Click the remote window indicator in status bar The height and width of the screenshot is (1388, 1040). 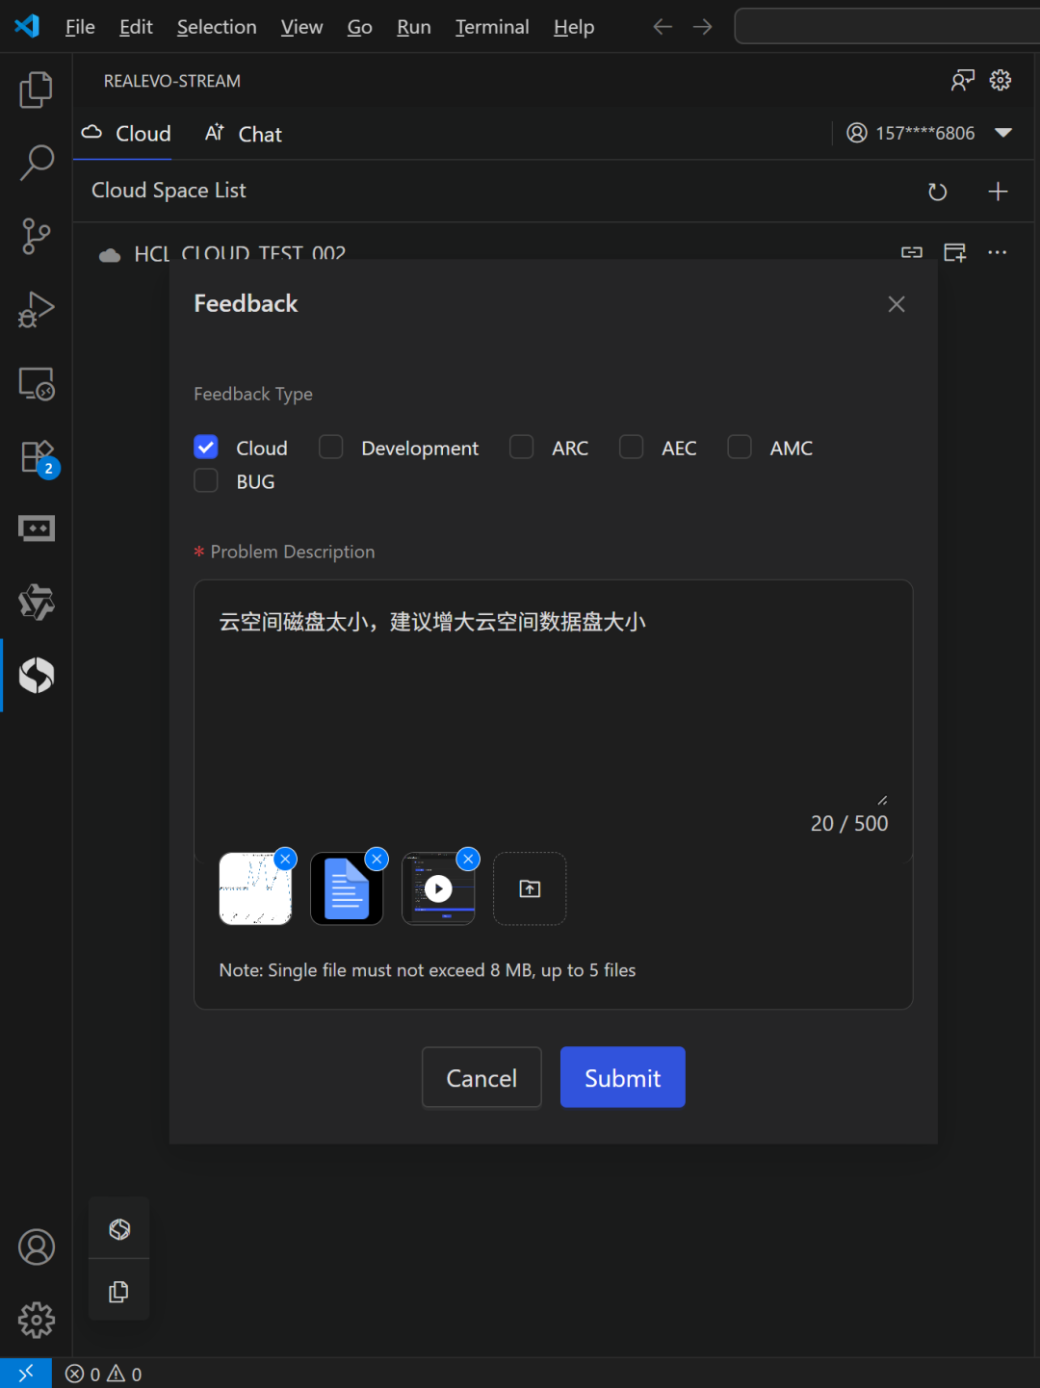[26, 1374]
